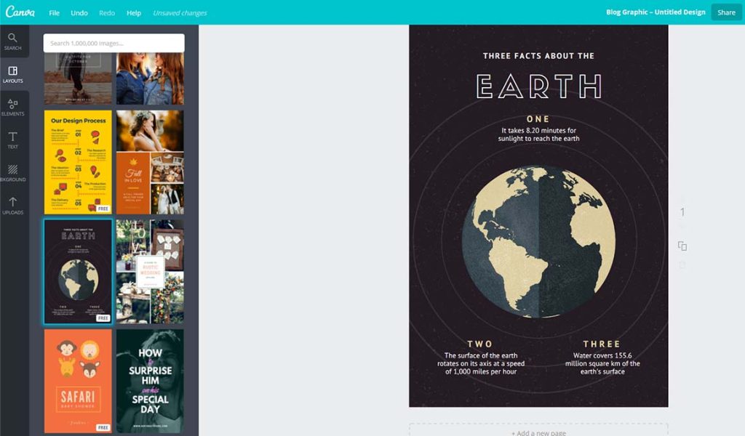
Task: Select the How to Surprise Him layout thumbnail
Action: [x=150, y=381]
